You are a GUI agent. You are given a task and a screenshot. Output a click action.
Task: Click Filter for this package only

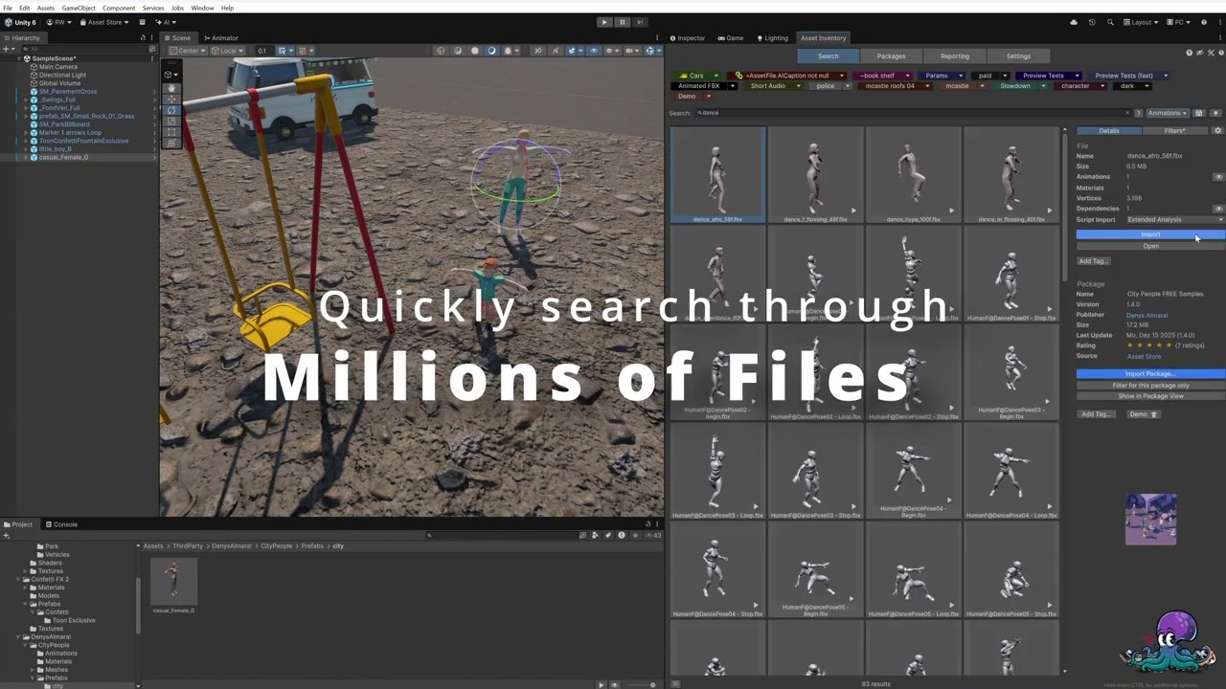pos(1150,385)
